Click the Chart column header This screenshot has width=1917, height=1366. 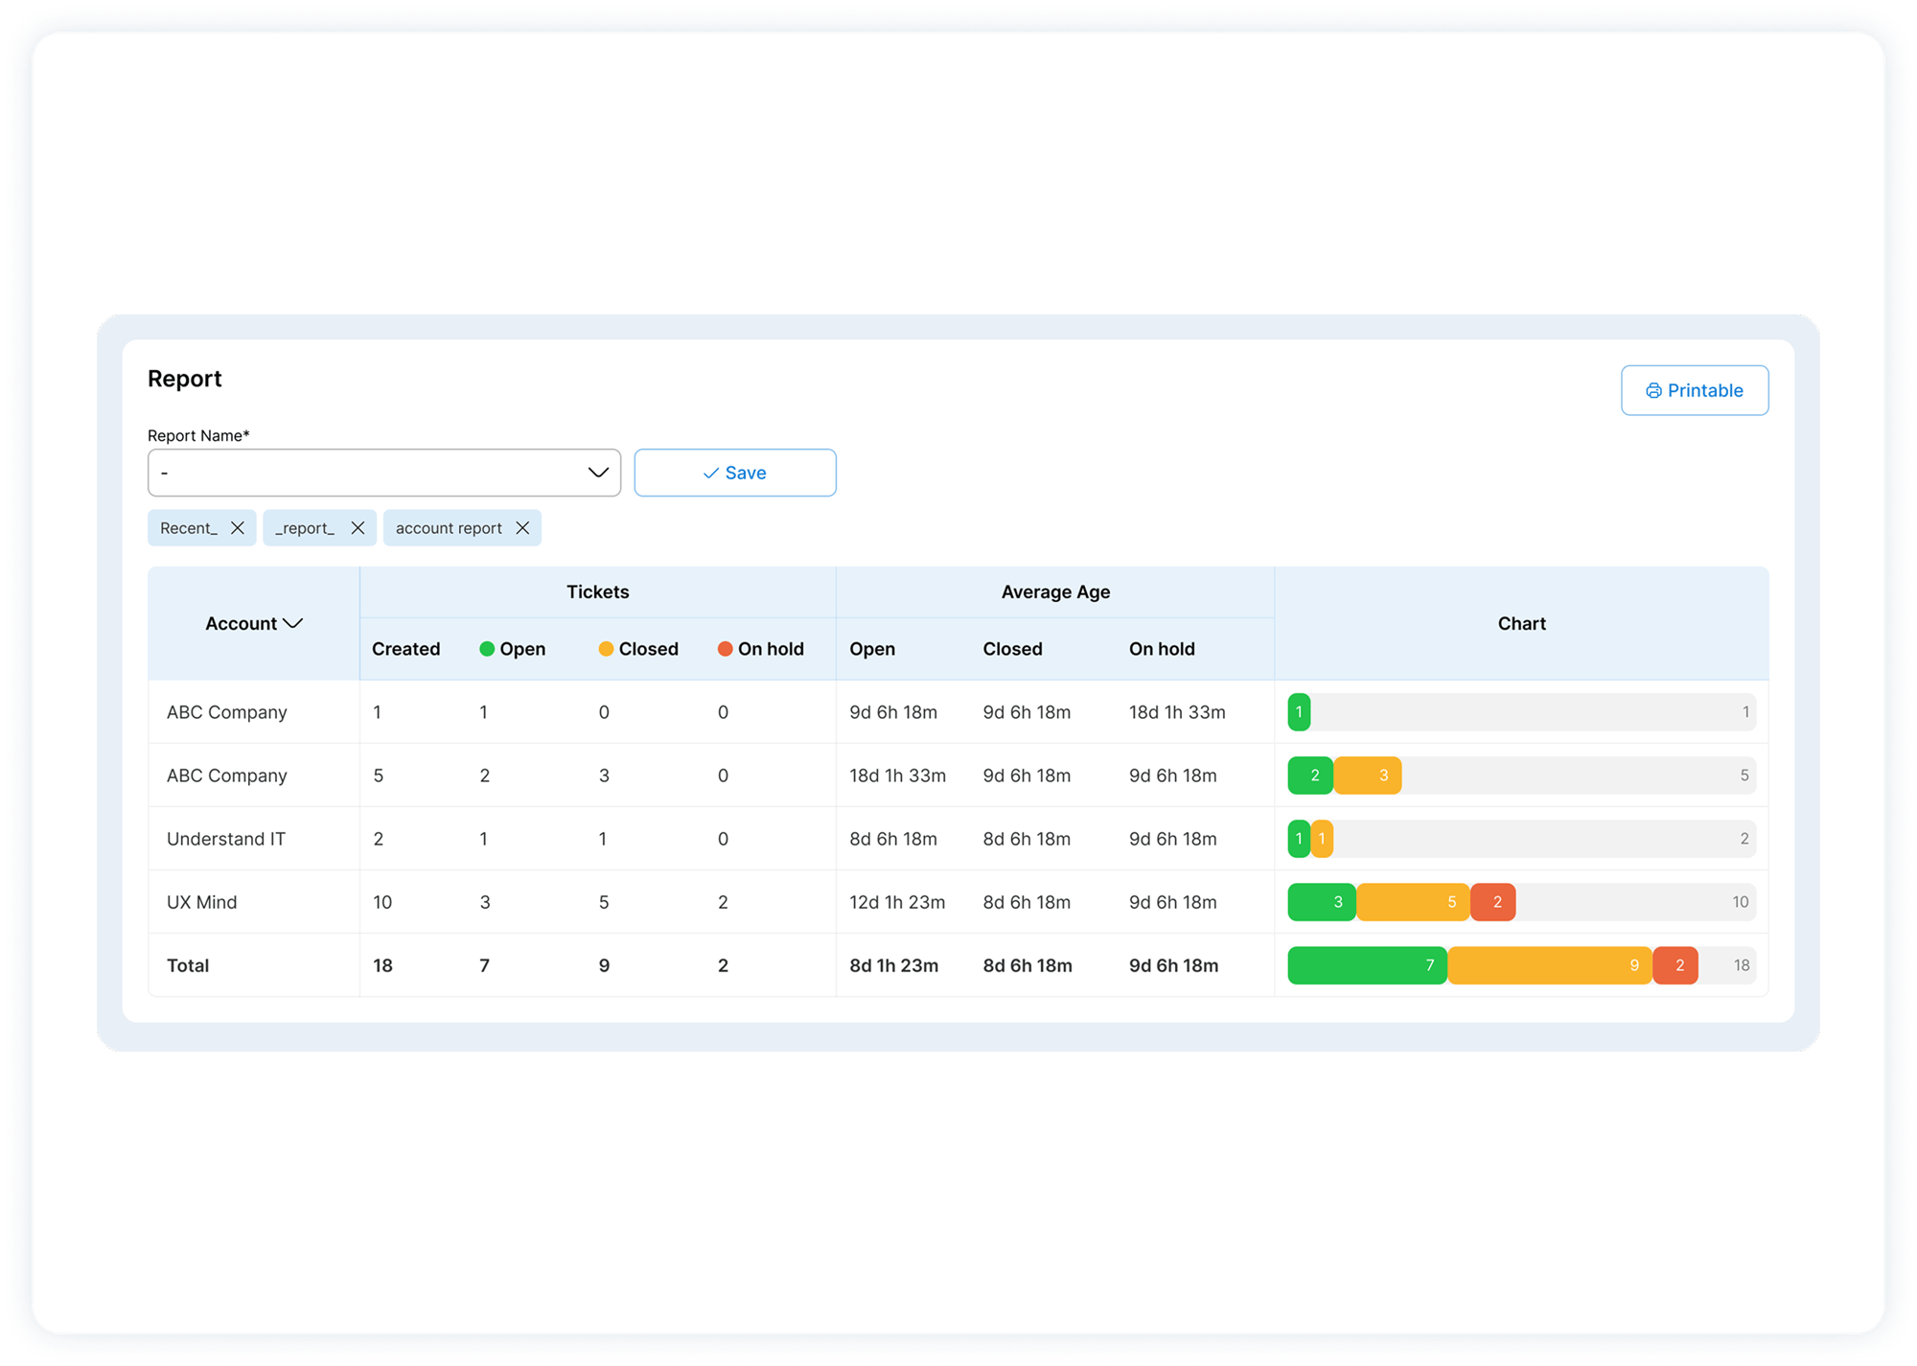tap(1521, 623)
